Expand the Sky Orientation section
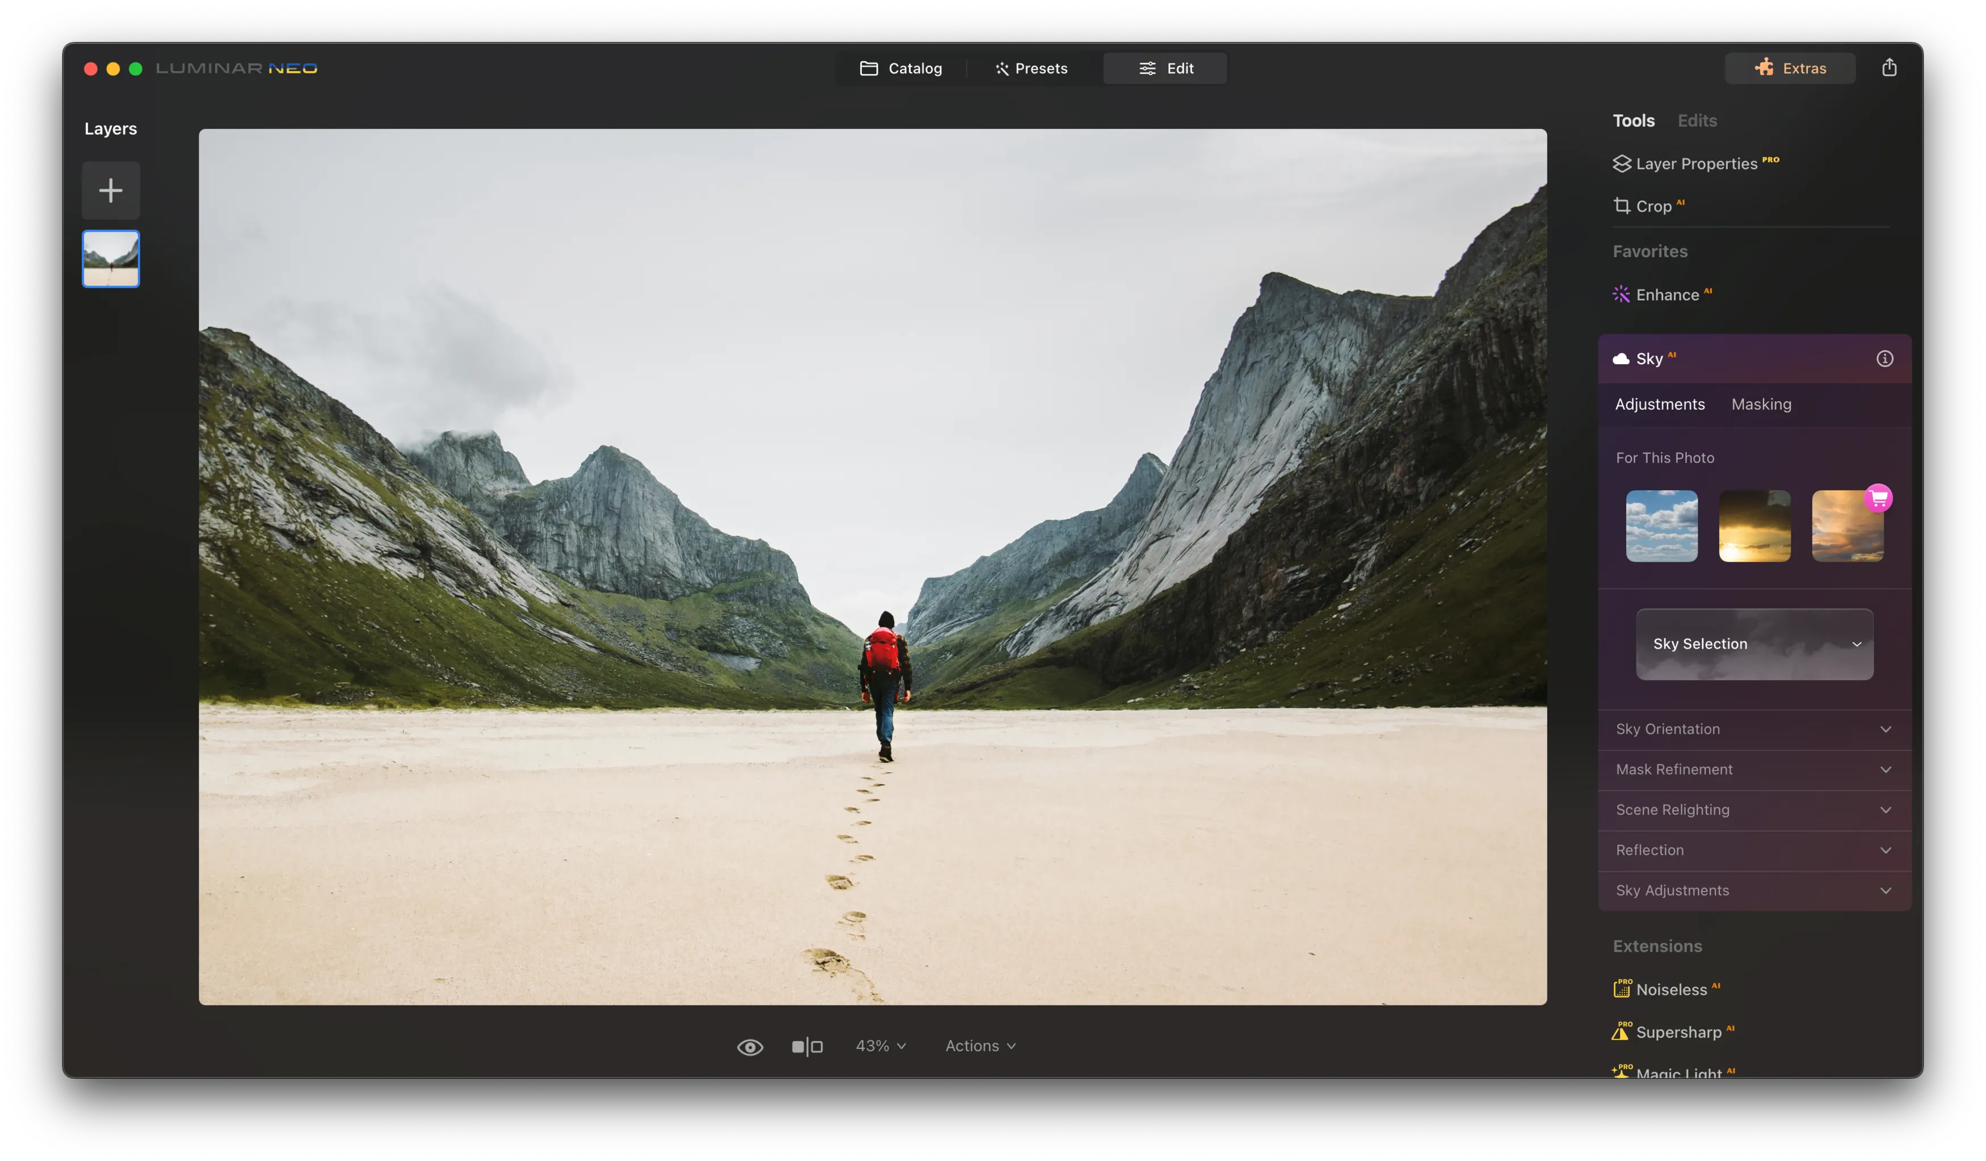 click(1753, 729)
